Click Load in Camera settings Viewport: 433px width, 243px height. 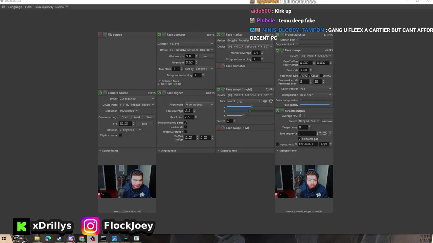tap(137, 117)
